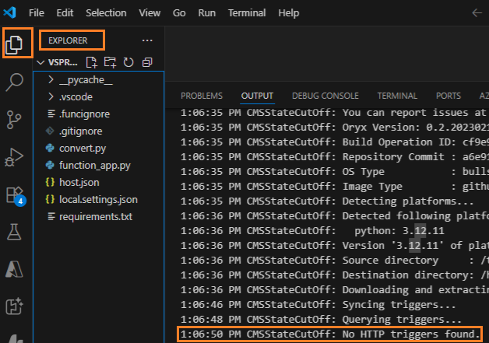Click the 'python: 3.12.11' log line
The width and height of the screenshot is (489, 343).
point(312,231)
